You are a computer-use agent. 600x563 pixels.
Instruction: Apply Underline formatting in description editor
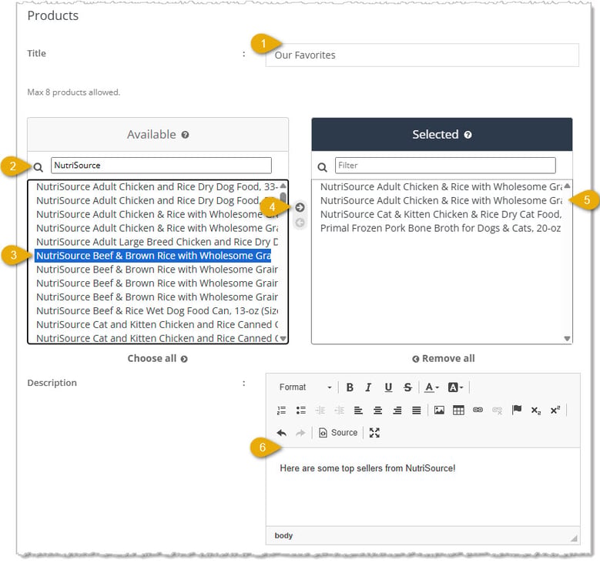(388, 387)
